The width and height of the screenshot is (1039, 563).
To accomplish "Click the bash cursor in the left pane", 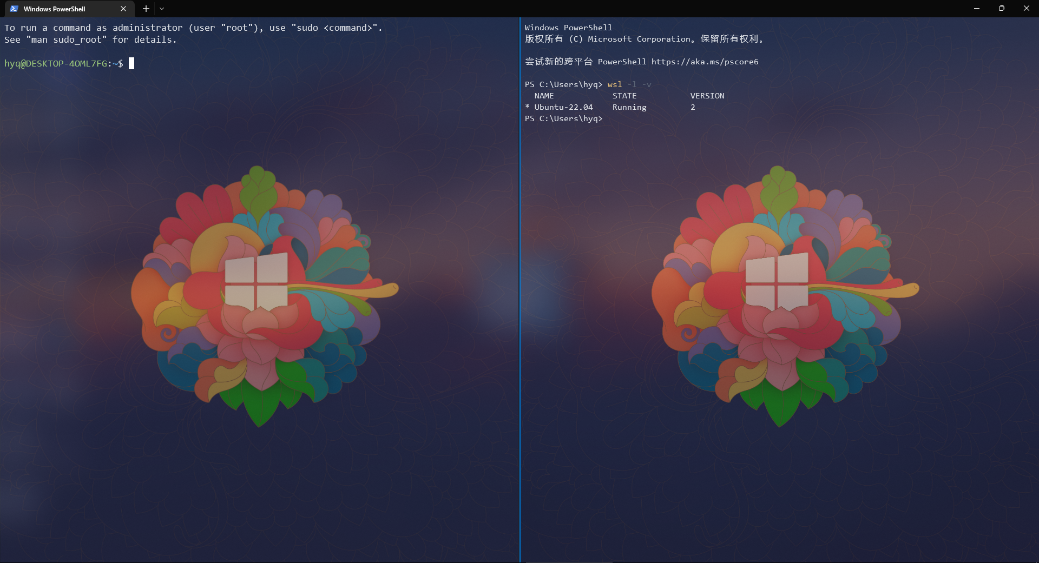I will pyautogui.click(x=131, y=63).
